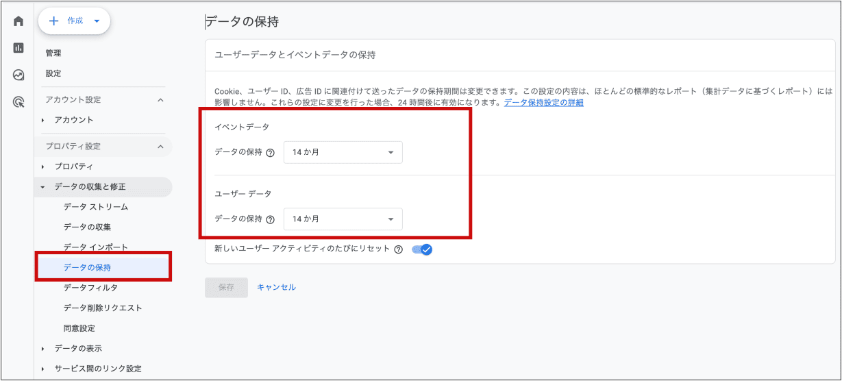Click ユーザーデータとイベントデータの保持 header

point(295,55)
